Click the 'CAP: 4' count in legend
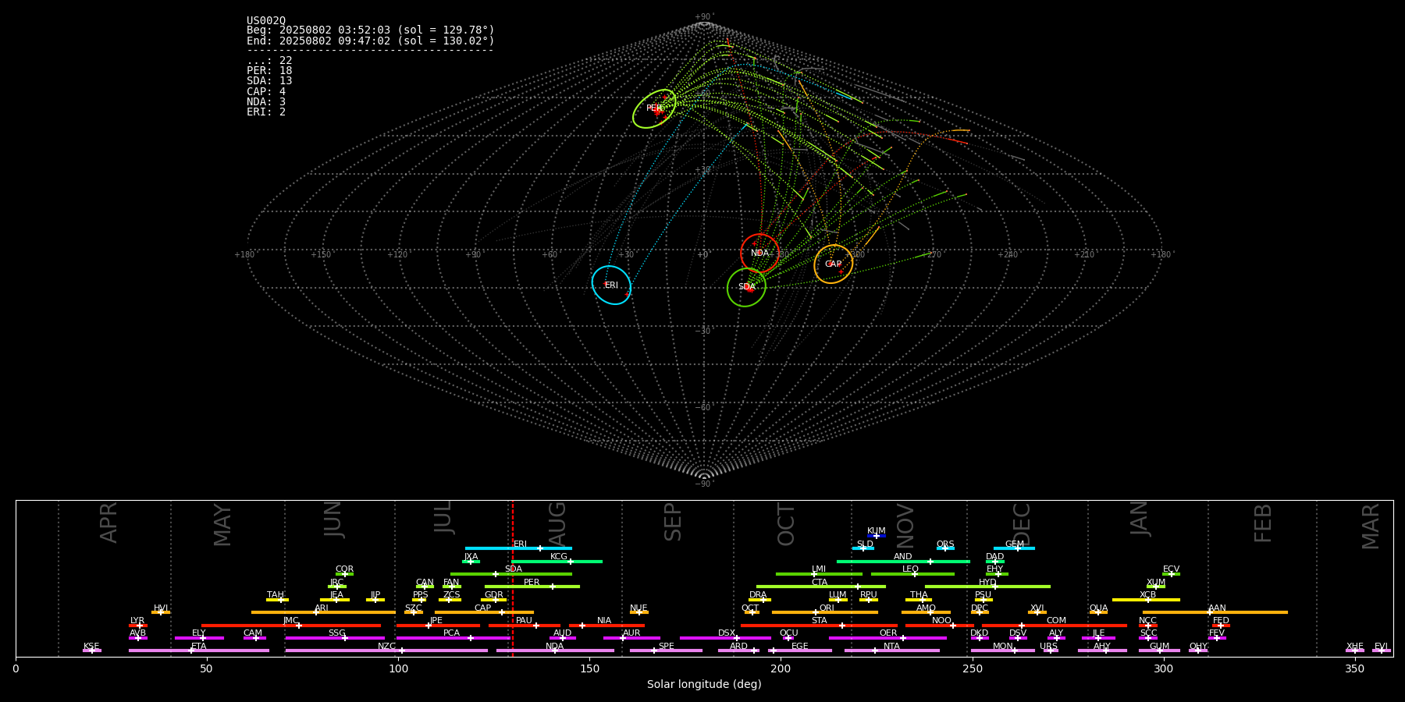Image resolution: width=1405 pixels, height=702 pixels. click(x=266, y=91)
